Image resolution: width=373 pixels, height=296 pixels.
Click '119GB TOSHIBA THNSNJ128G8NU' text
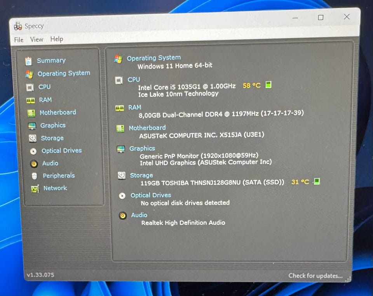(x=190, y=183)
